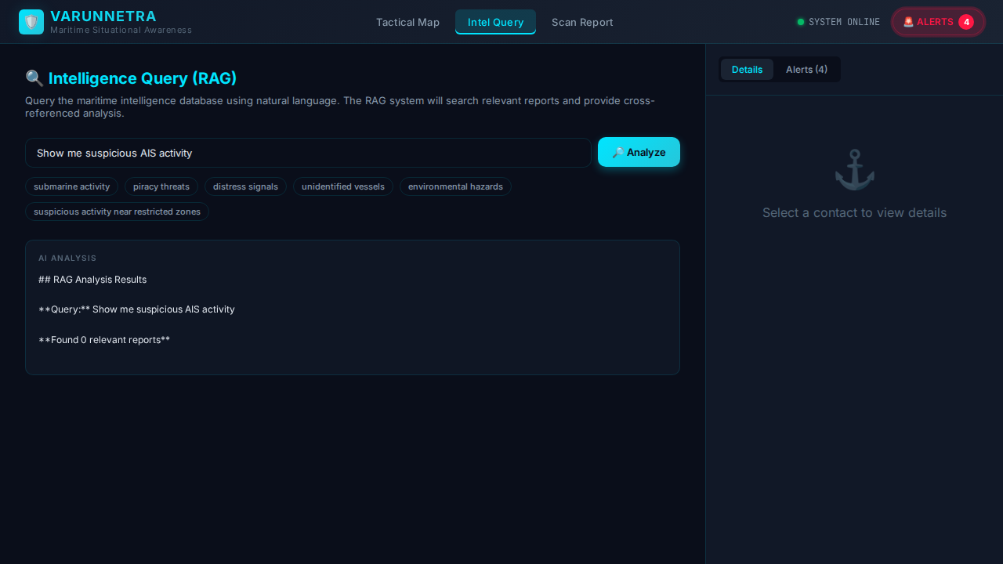Open the Scan Report tab

[582, 22]
